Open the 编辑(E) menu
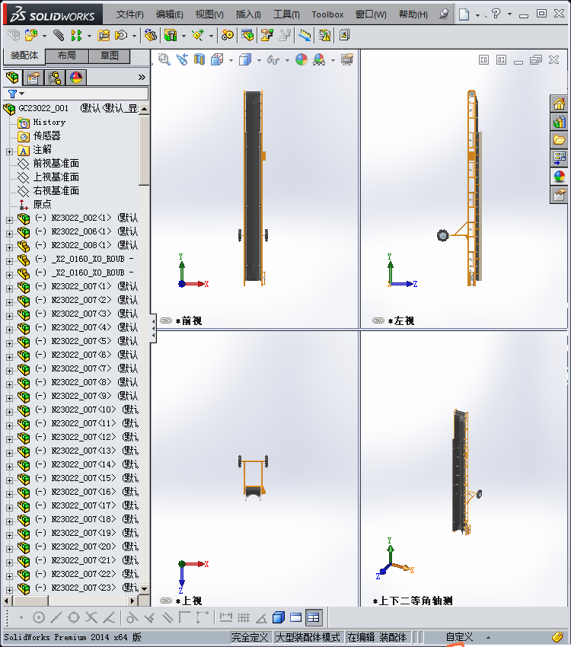This screenshot has height=647, width=571. [x=169, y=14]
